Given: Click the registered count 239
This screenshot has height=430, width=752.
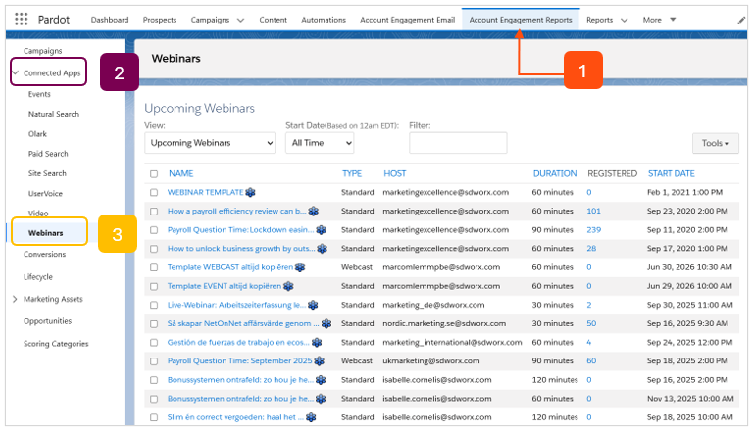Looking at the screenshot, I should 594,230.
